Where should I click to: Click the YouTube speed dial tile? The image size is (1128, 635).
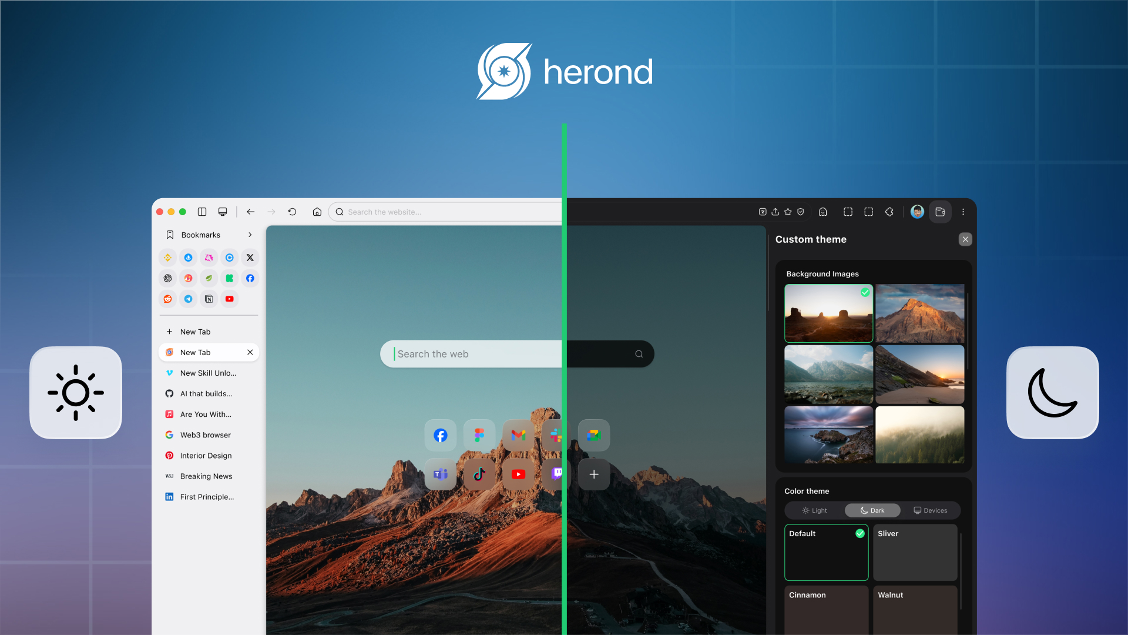[518, 474]
